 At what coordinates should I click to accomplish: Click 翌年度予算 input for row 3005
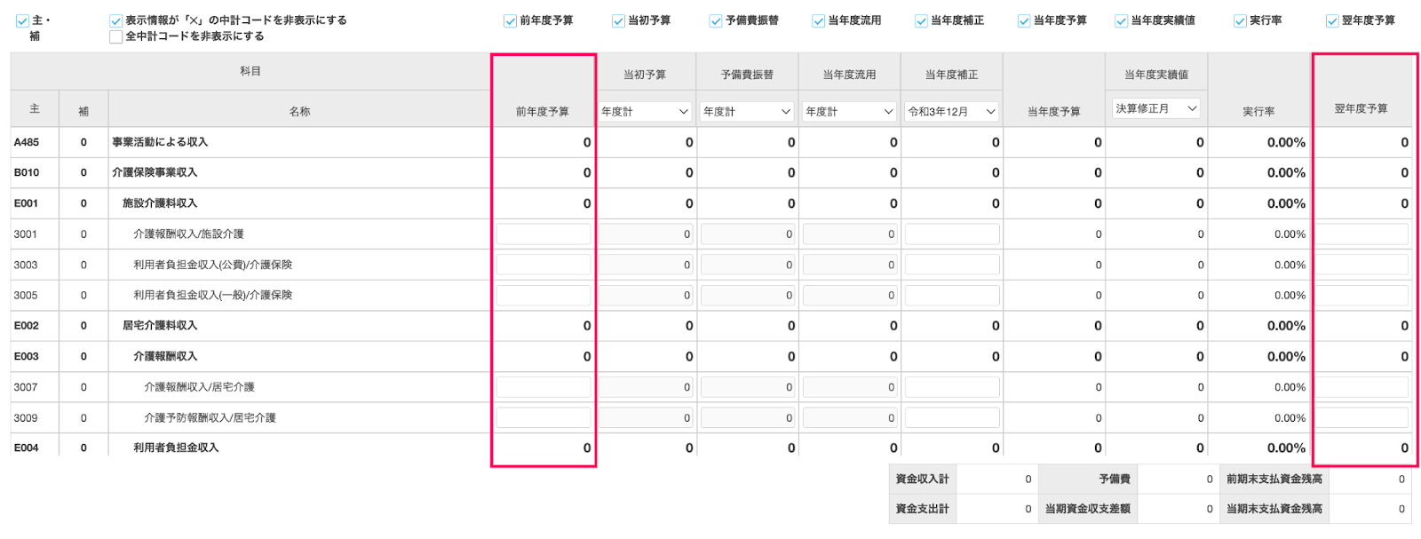pos(1361,295)
